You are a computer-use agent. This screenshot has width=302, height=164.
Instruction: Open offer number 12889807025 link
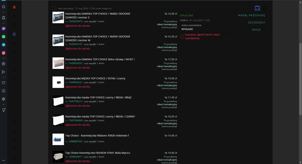(x=76, y=142)
